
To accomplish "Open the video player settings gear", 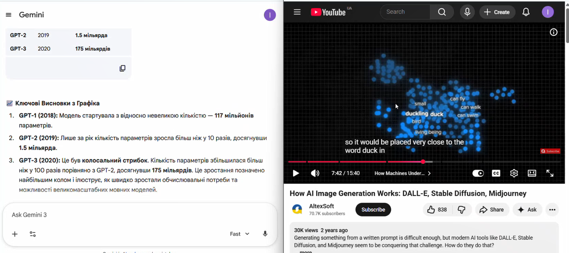I will tap(514, 173).
